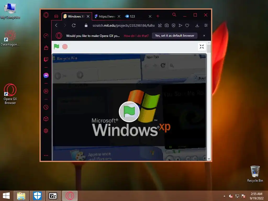Click large green flag overlay on stage
The image size is (268, 201).
129,111
